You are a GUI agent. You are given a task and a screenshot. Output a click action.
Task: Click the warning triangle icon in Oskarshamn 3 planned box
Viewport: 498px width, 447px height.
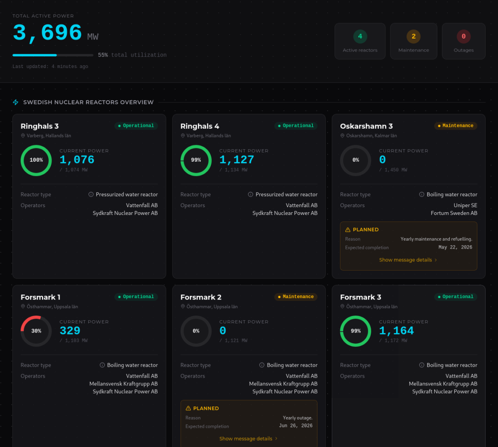[x=348, y=230]
